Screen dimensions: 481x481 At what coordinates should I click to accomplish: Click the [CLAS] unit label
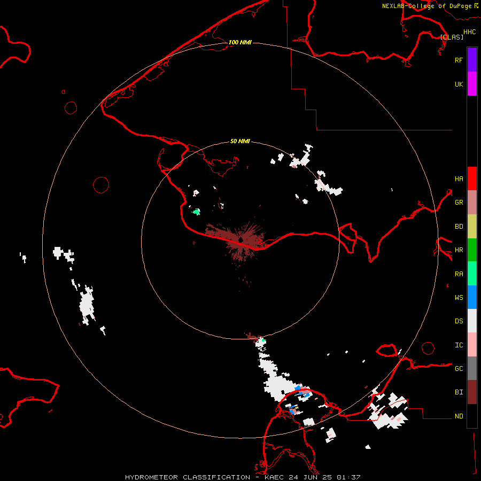(x=452, y=37)
